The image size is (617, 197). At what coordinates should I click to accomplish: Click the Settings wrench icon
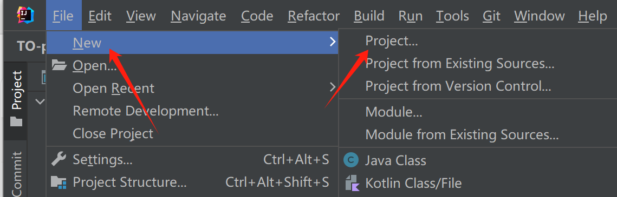click(x=59, y=160)
